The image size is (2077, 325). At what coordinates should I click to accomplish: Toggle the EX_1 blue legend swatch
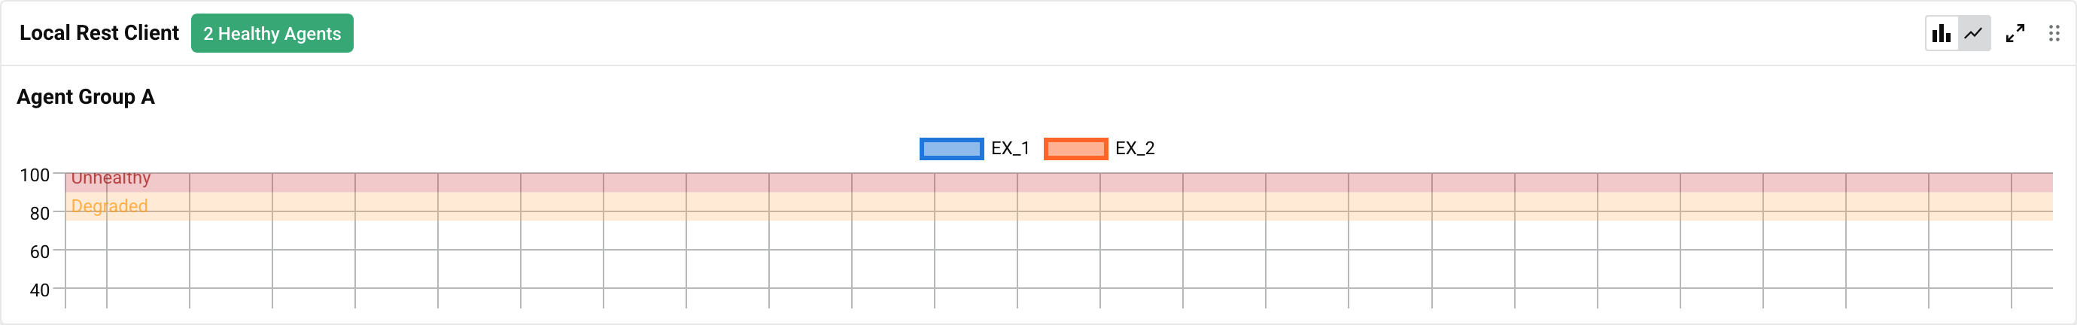point(951,148)
